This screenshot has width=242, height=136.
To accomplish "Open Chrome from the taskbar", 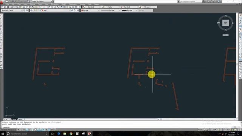I will tap(71, 133).
